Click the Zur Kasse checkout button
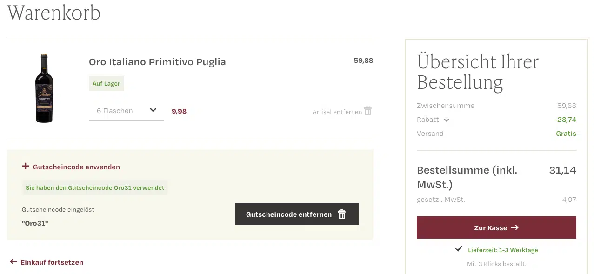The height and width of the screenshot is (274, 594). click(x=496, y=227)
